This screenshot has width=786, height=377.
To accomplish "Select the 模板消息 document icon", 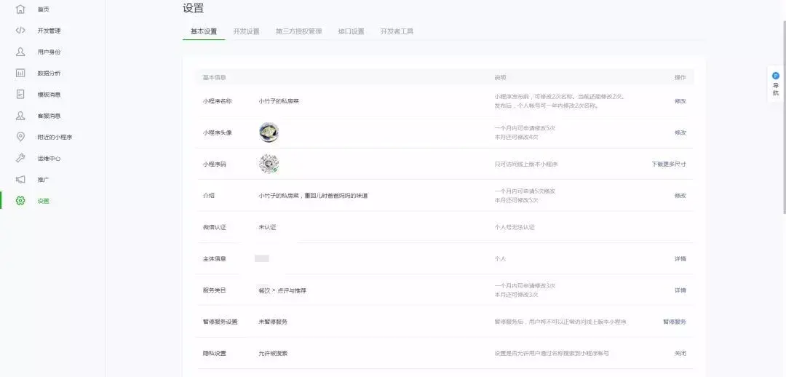I will (20, 95).
